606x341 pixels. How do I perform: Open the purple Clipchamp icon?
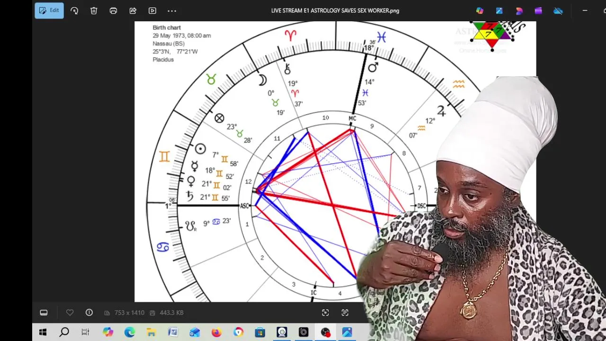point(538,10)
